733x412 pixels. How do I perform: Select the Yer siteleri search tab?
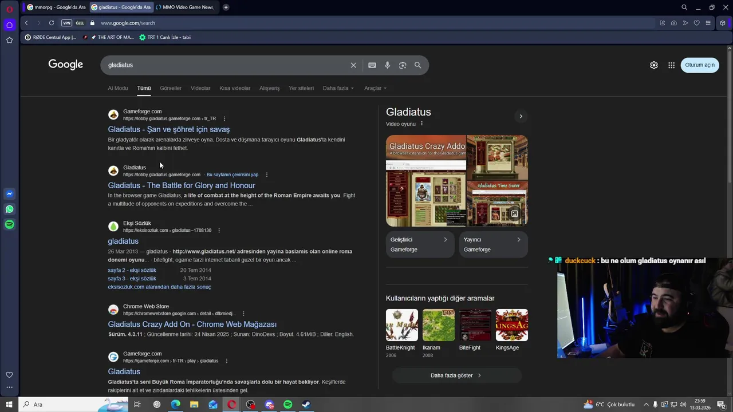pos(301,88)
